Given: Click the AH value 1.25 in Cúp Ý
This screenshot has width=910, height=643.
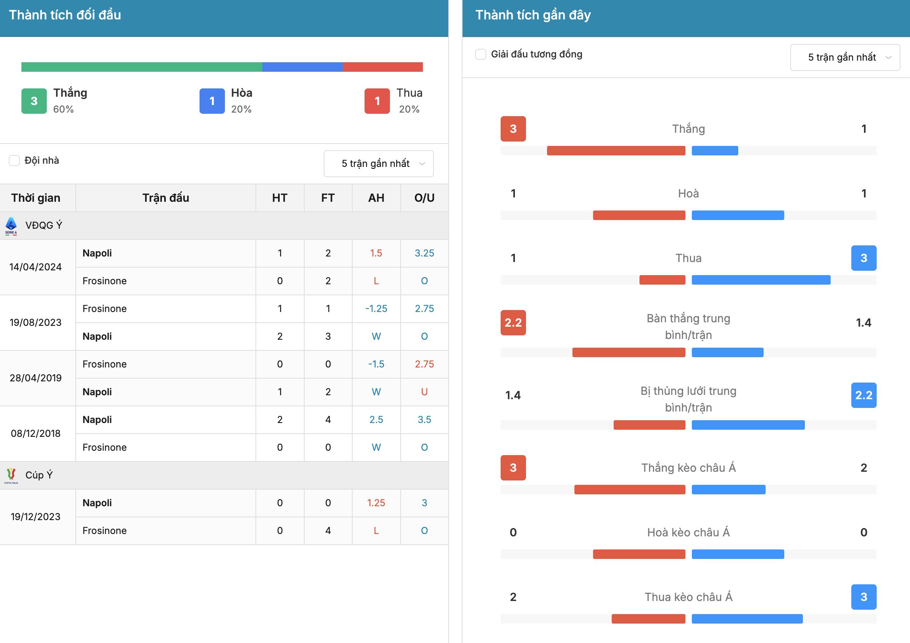Looking at the screenshot, I should [376, 503].
